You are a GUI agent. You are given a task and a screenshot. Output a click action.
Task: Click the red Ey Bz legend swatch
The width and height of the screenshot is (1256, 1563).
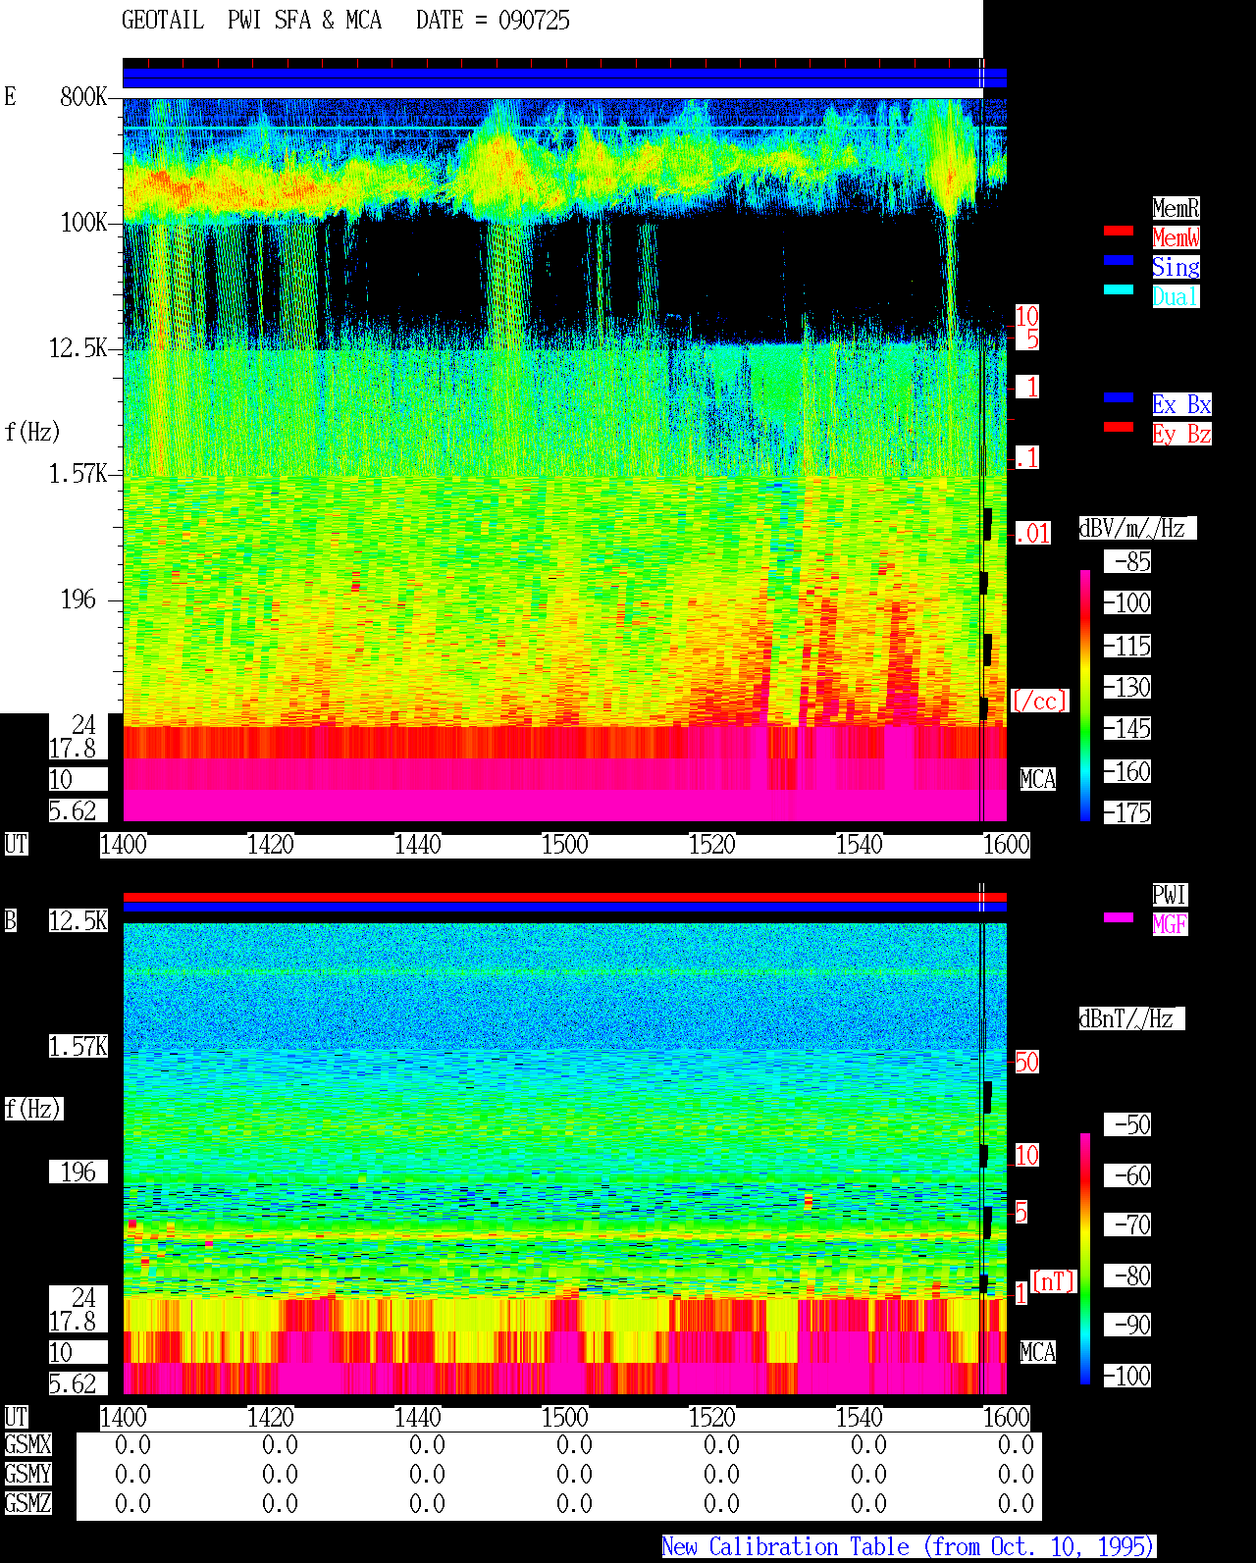tap(1119, 427)
